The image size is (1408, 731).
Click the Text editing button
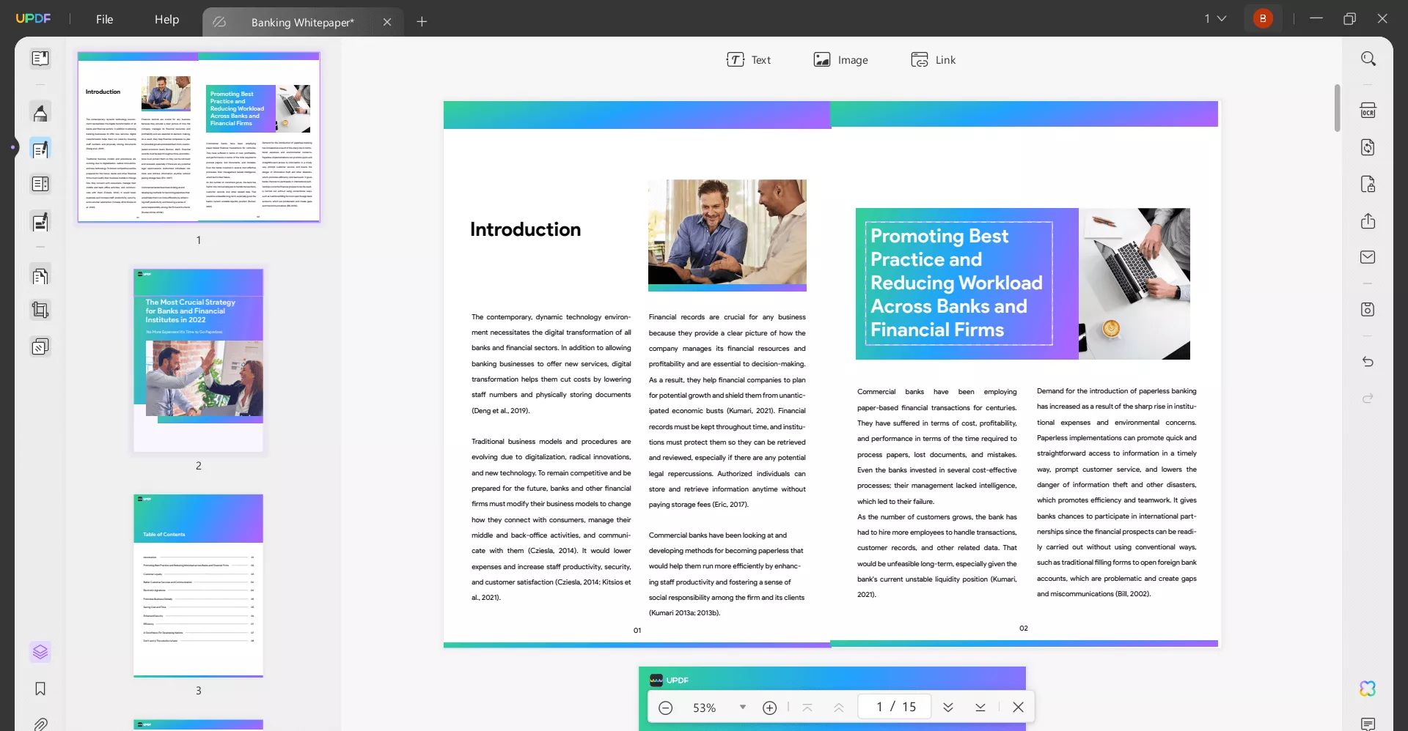click(748, 60)
